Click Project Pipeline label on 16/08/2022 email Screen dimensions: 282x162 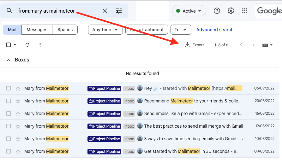[x=104, y=113]
